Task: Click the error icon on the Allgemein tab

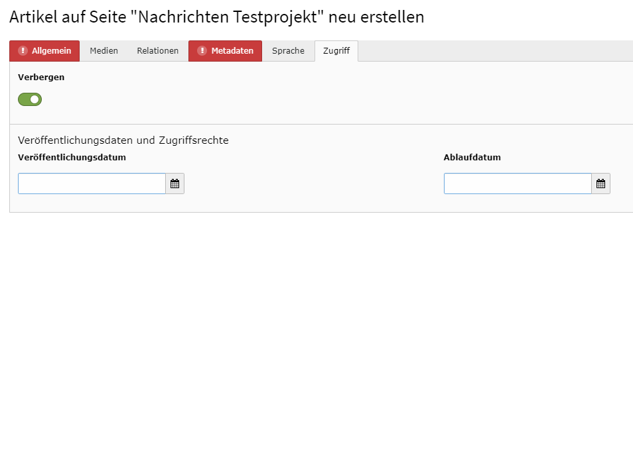Action: click(x=23, y=51)
